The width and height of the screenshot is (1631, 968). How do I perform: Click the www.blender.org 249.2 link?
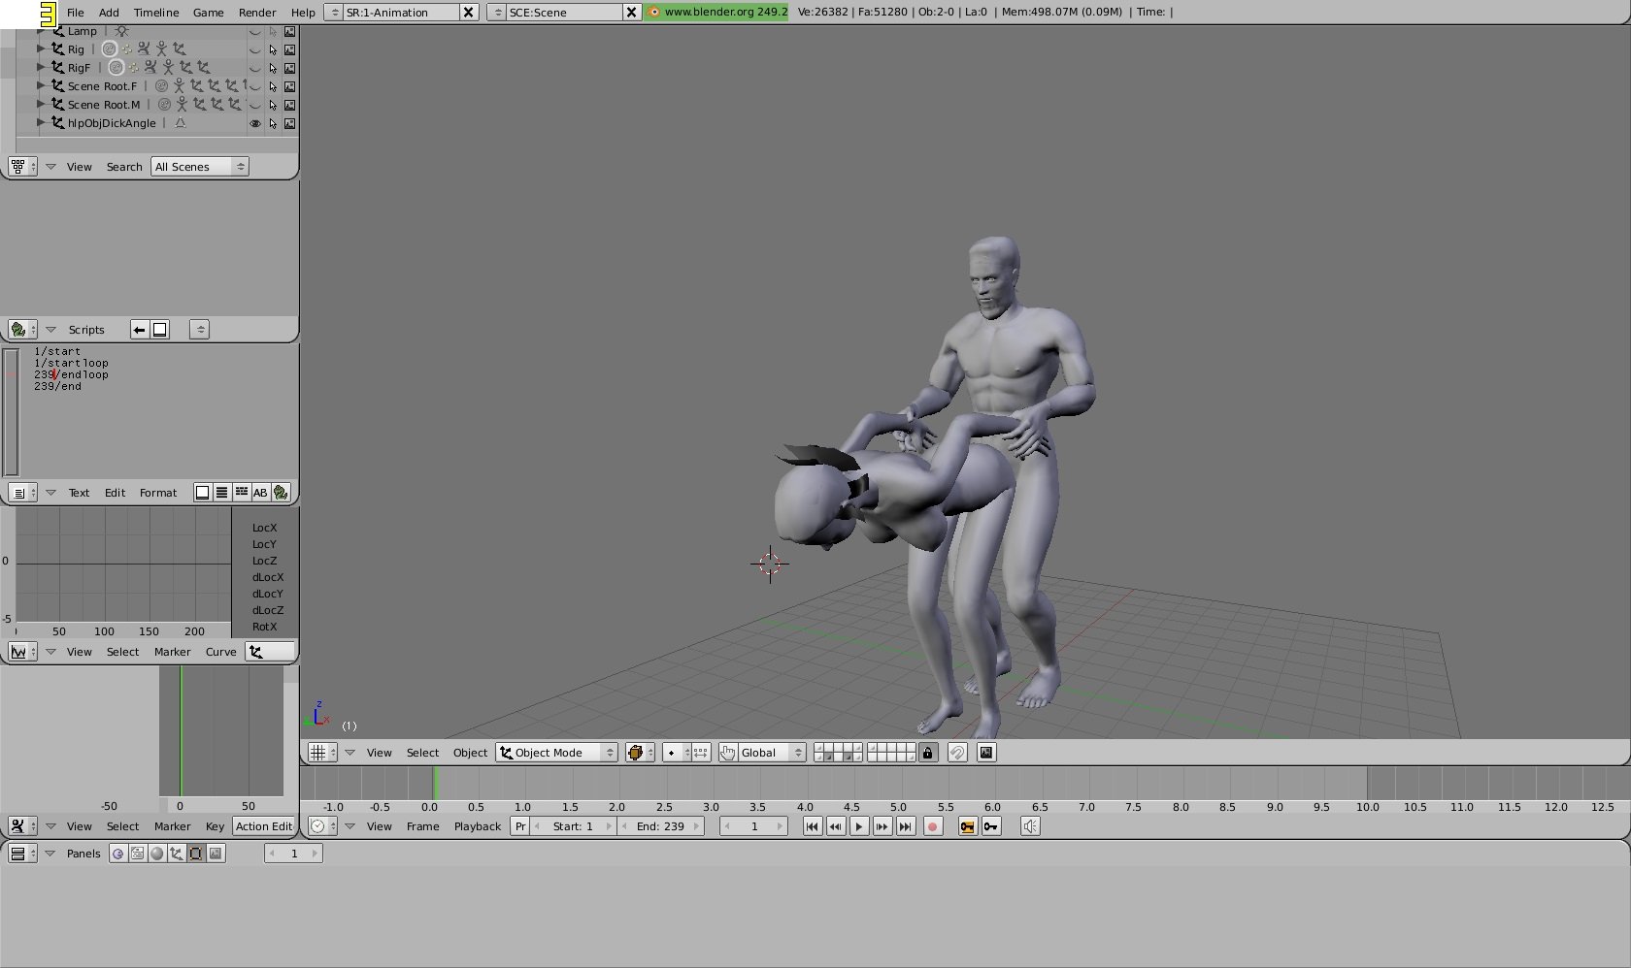pyautogui.click(x=717, y=12)
